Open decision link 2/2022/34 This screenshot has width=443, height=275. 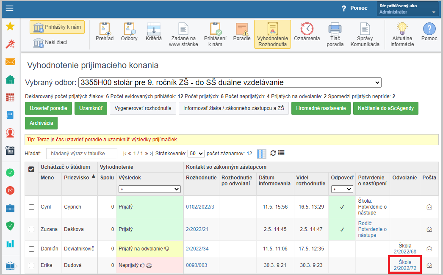point(197,249)
